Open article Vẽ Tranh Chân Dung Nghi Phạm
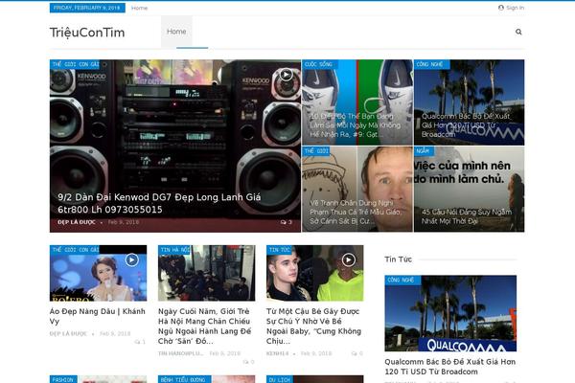 coord(355,213)
